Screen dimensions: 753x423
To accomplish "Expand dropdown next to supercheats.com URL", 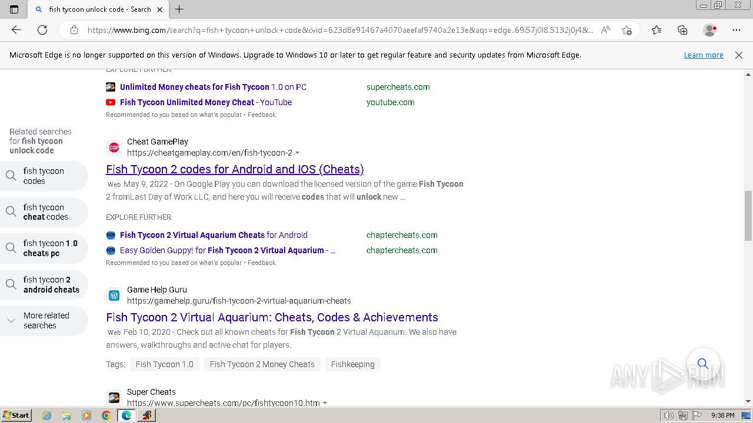I will 325,403.
